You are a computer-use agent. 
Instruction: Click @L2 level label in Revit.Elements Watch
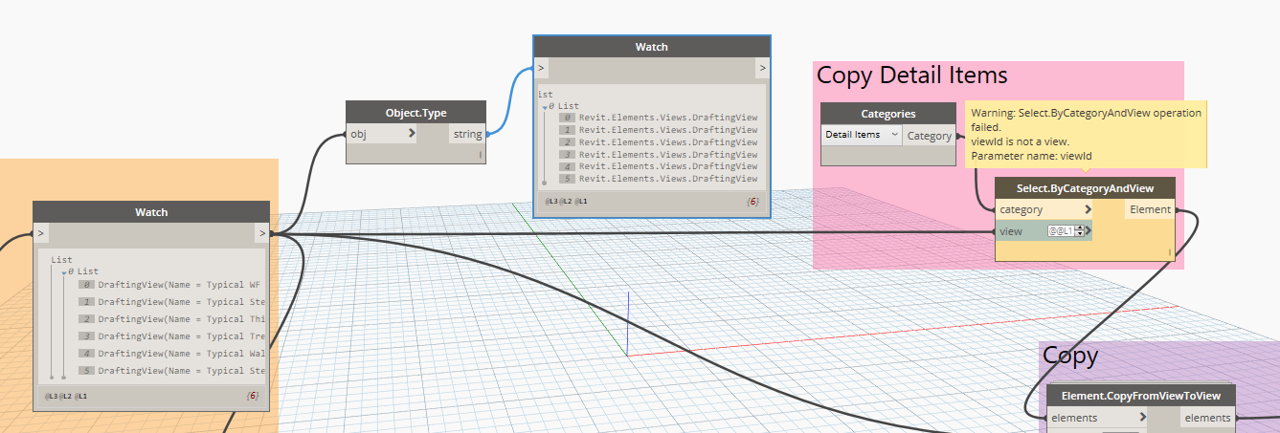567,202
